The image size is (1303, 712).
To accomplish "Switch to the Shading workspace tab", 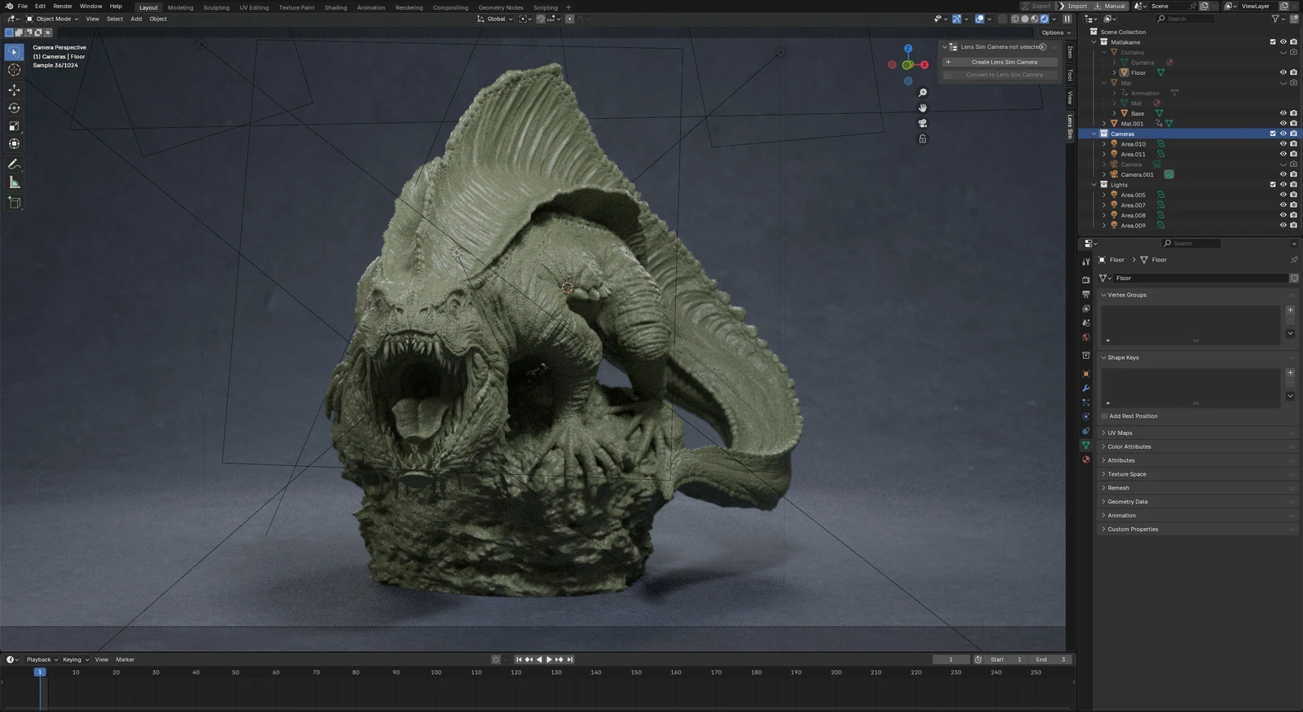I will point(336,7).
